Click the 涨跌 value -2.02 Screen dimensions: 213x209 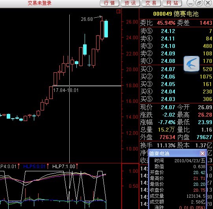click(169, 115)
